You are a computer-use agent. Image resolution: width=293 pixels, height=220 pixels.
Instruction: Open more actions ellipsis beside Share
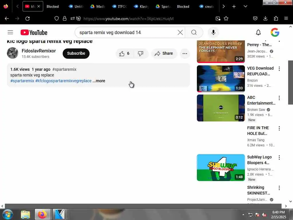(x=185, y=54)
